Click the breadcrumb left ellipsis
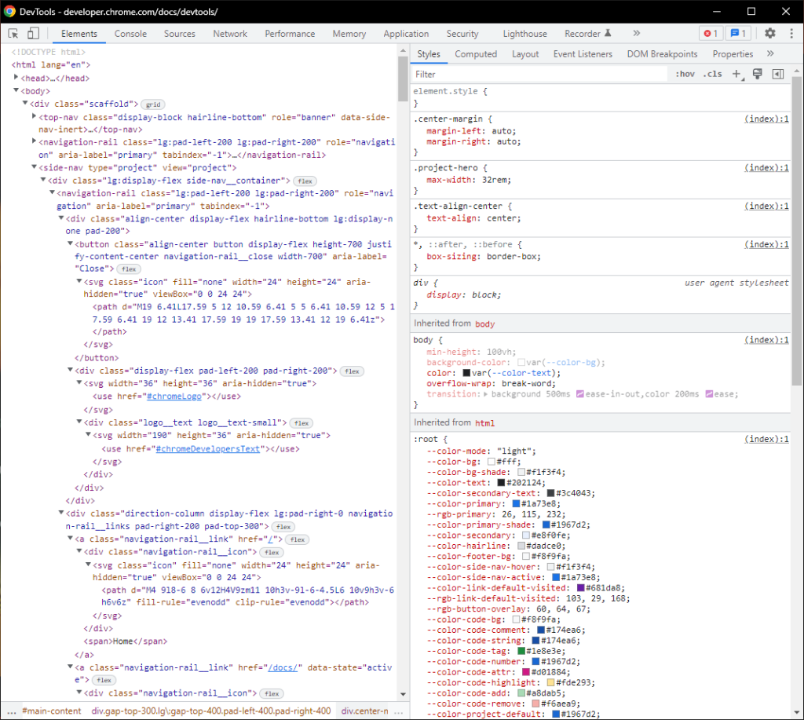Screen dimensions: 804x720 coord(11,711)
